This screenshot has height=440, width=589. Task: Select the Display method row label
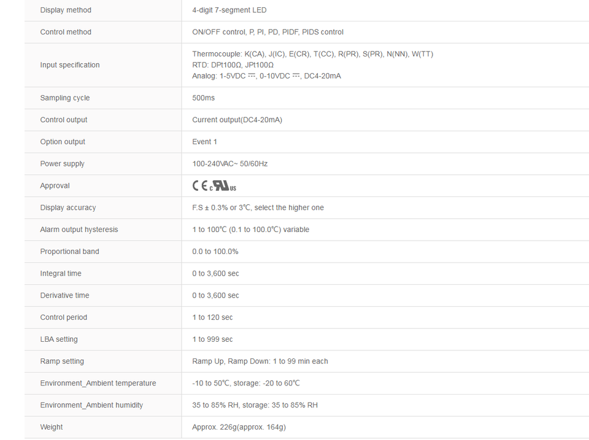pos(66,10)
